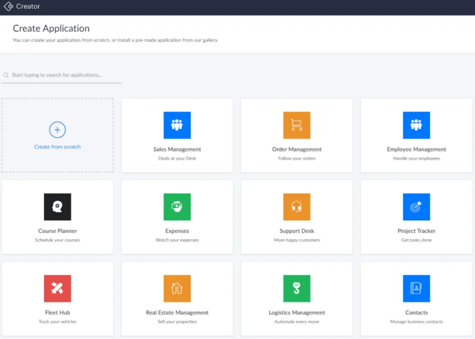Screen dimensions: 475x339
Task: Select the Support Desk headset icon
Action: click(297, 207)
